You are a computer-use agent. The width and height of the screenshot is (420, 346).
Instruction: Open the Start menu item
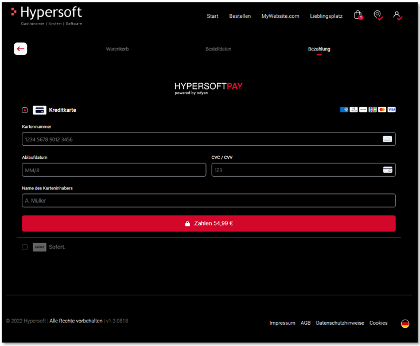[212, 16]
